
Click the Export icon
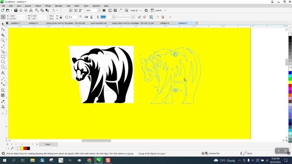tap(76, 10)
